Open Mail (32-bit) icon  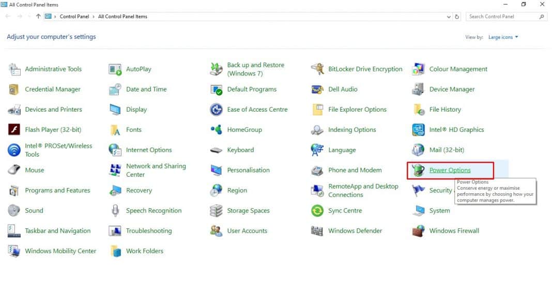point(418,150)
